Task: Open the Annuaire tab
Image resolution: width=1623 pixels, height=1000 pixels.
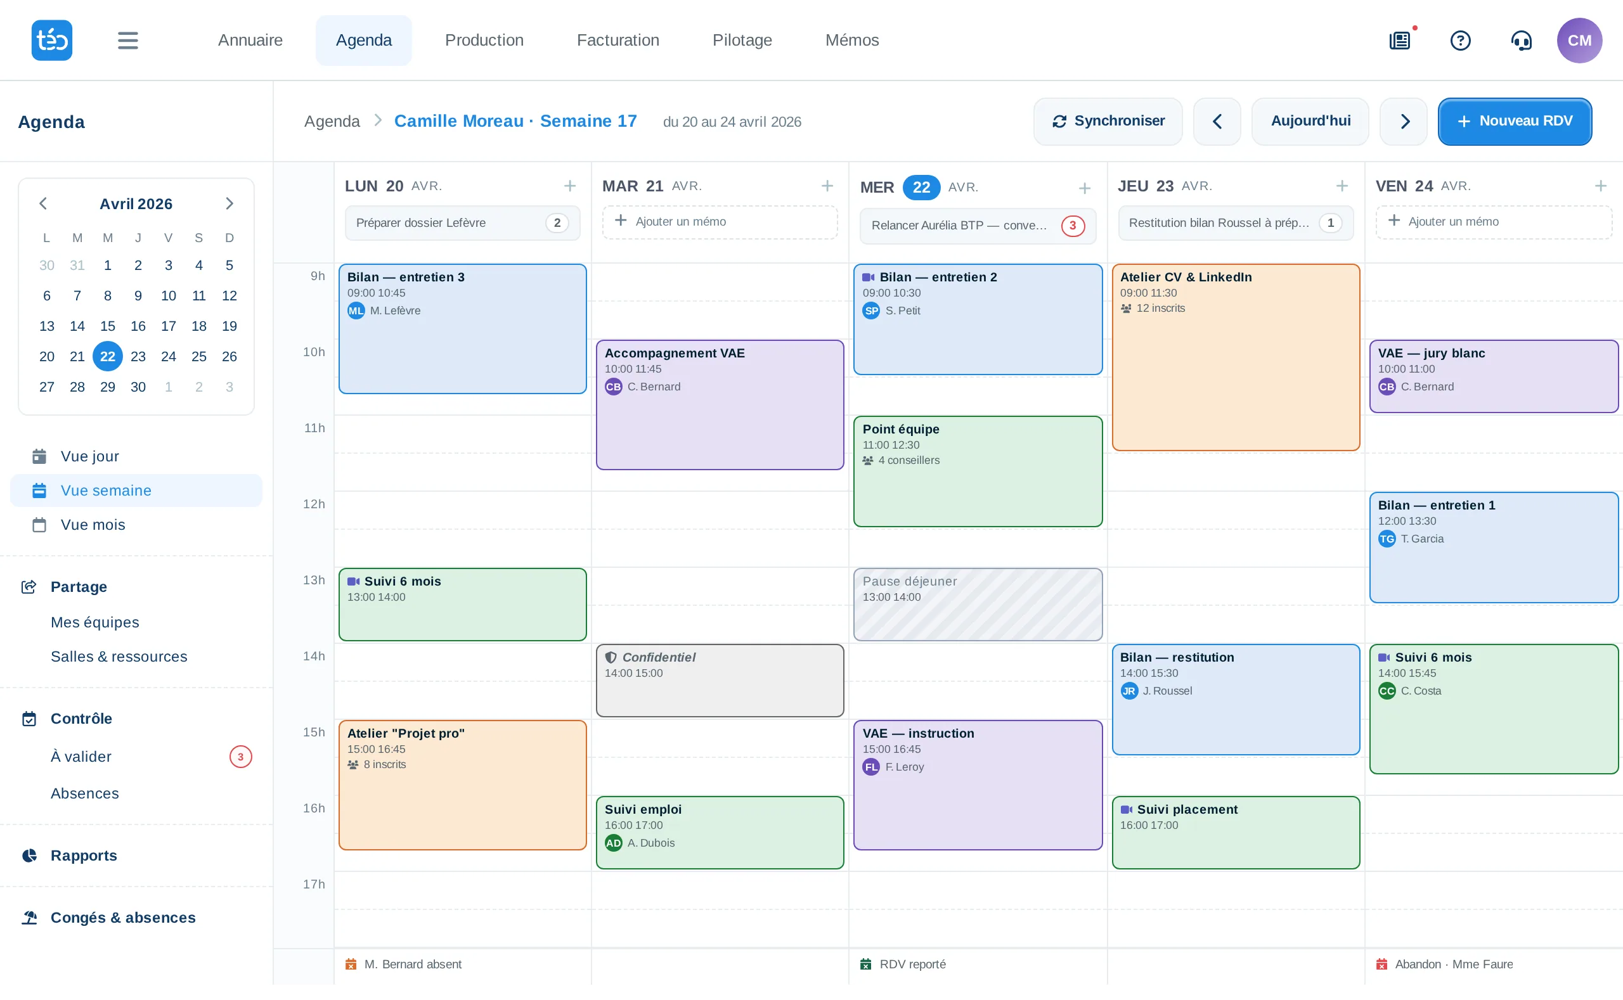Action: pos(250,41)
